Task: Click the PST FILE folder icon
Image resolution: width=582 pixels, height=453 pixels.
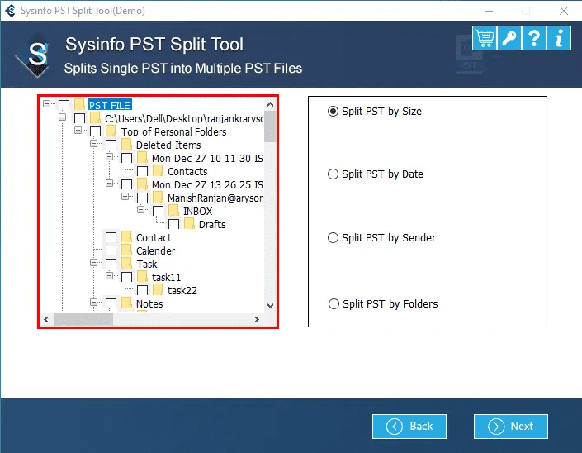Action: 79,105
